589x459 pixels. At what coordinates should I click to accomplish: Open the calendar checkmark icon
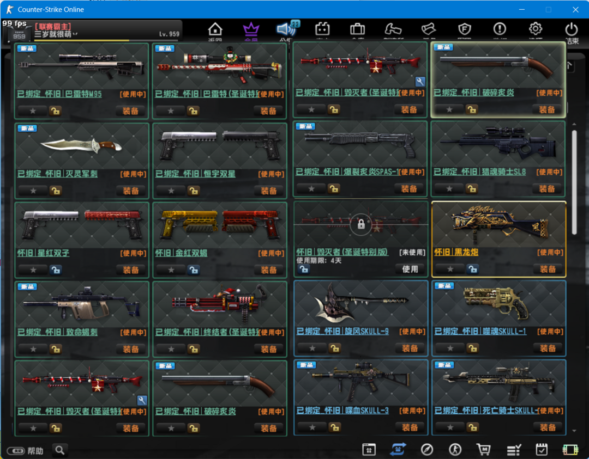click(x=542, y=449)
